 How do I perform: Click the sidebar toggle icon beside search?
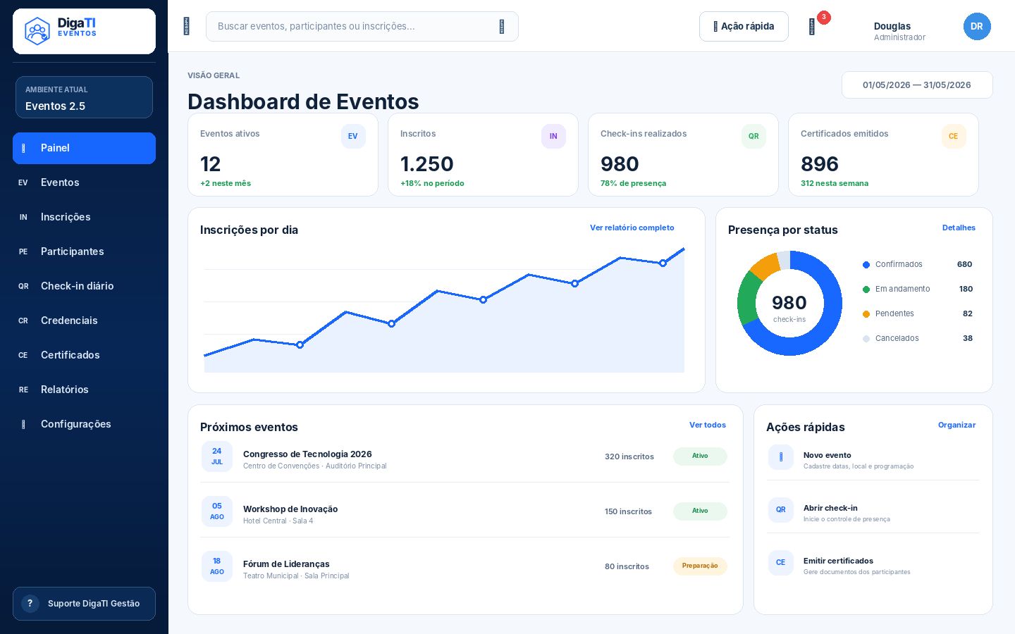pyautogui.click(x=186, y=26)
